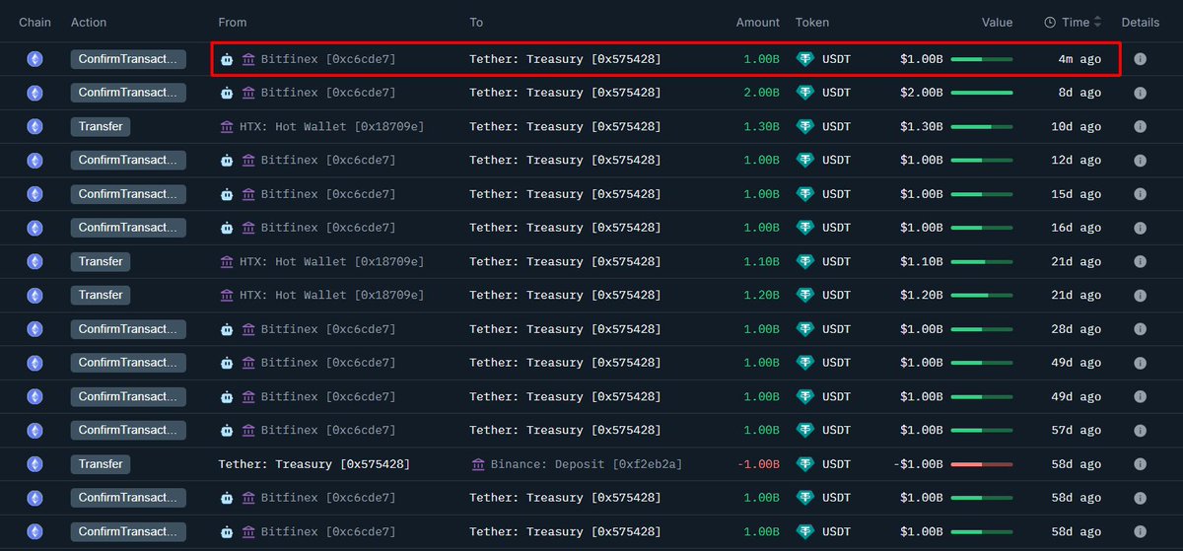Open details info icon for 57d ago row
This screenshot has width=1183, height=551.
pos(1140,430)
